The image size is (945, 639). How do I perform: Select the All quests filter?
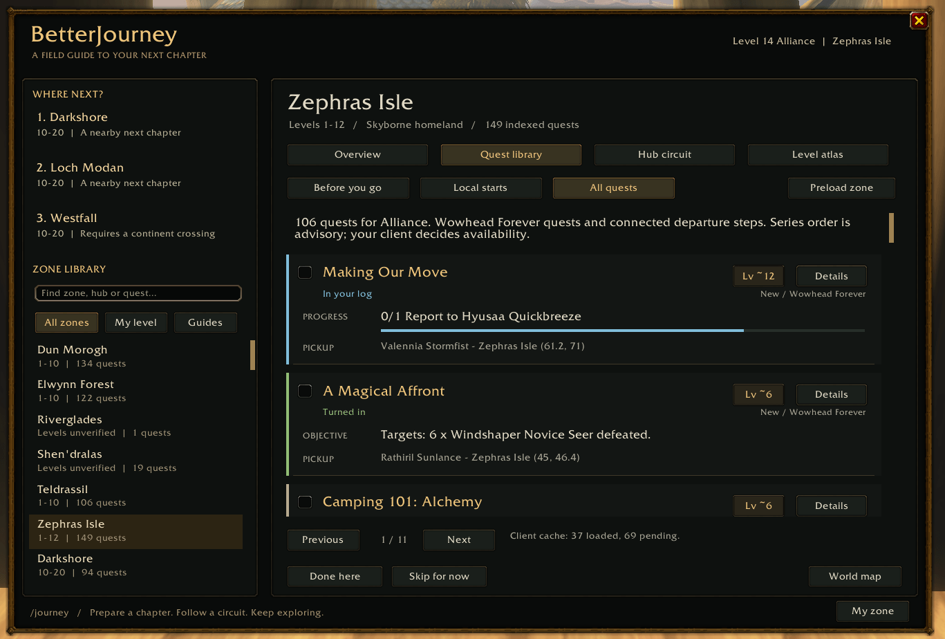(x=613, y=188)
